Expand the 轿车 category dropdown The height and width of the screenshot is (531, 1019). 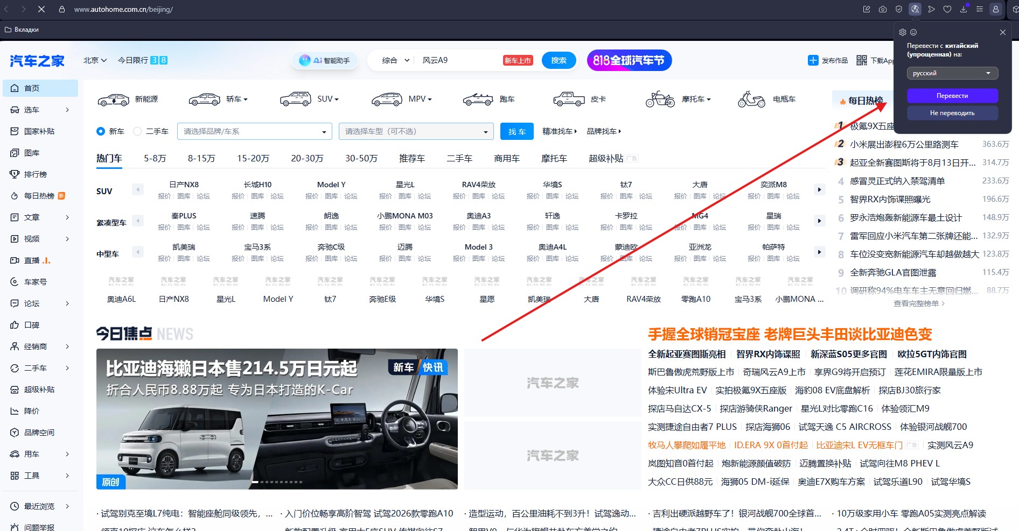237,99
